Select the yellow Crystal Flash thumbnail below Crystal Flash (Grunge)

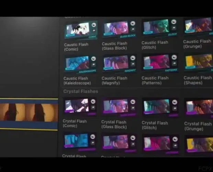tap(199, 145)
